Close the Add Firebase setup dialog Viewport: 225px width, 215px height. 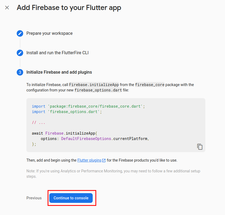click(x=7, y=8)
